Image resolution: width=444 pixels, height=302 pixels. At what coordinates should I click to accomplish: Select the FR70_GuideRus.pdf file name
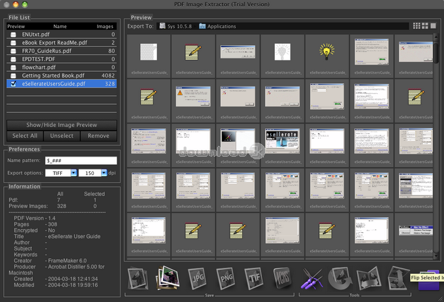click(x=47, y=51)
